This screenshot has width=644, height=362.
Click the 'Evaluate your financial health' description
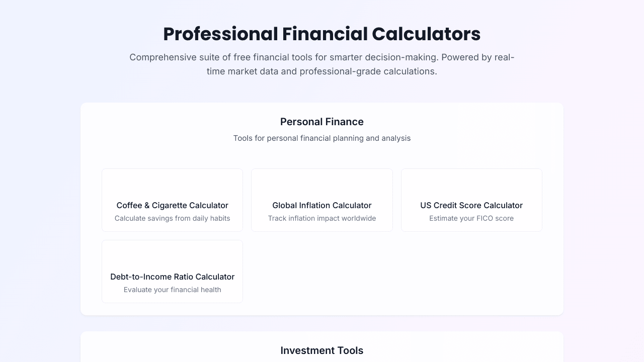(172, 290)
